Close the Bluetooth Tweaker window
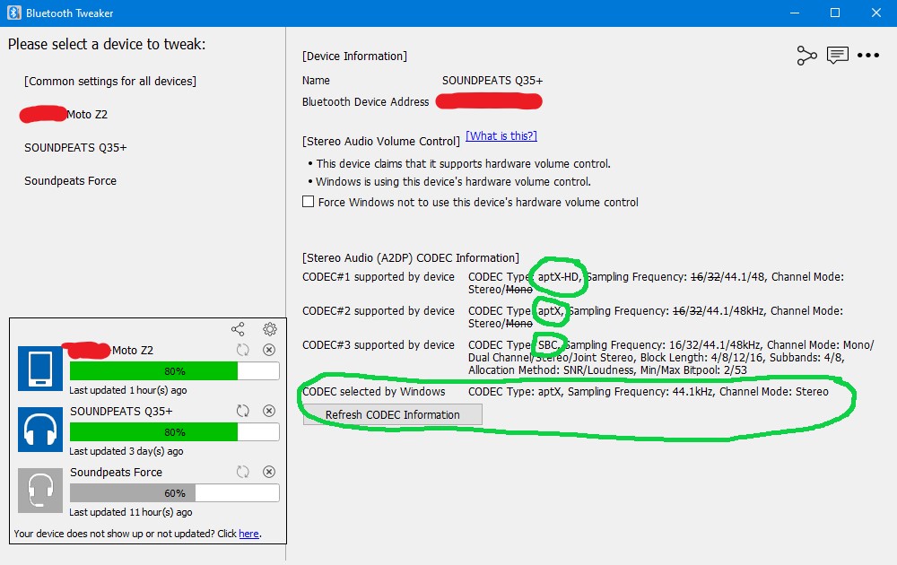The height and width of the screenshot is (565, 897). (x=875, y=13)
